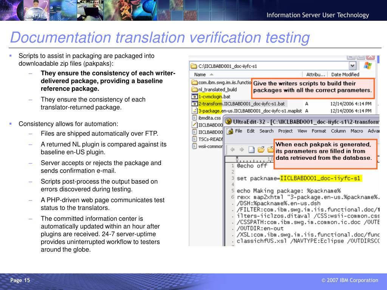Click the ruler above the editor text
Viewport: 387px width, 290px height.
[249, 159]
